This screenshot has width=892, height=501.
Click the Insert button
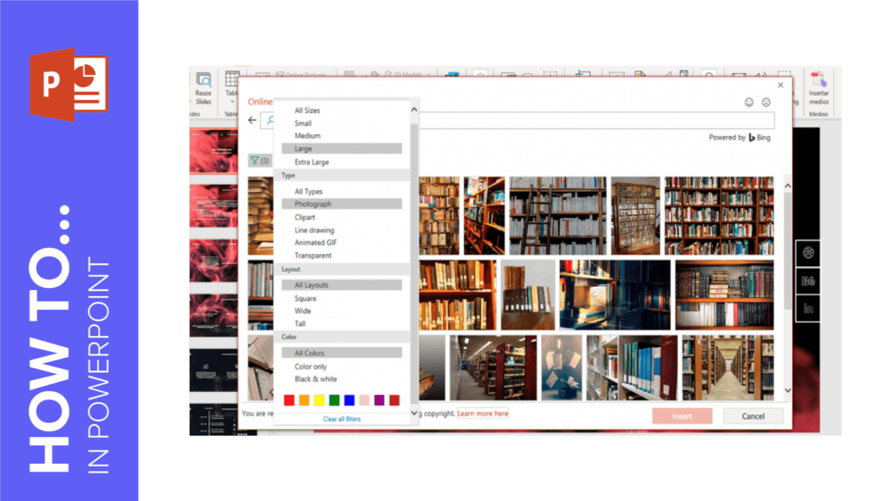682,416
